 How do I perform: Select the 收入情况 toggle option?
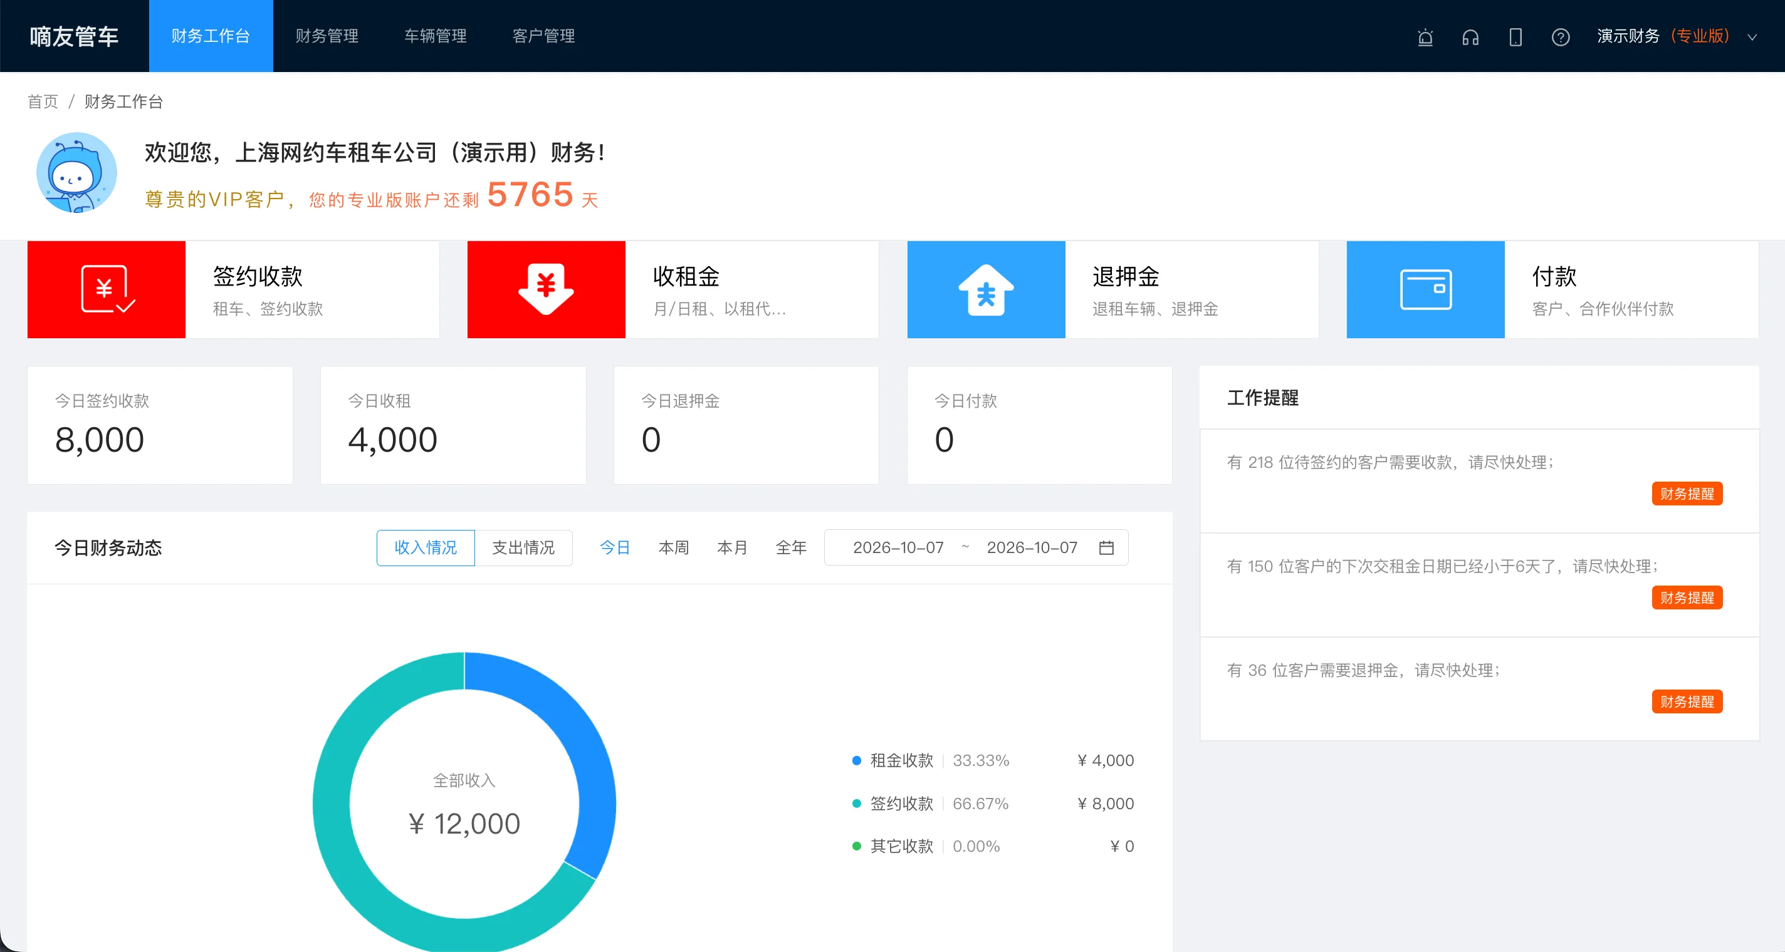coord(426,547)
